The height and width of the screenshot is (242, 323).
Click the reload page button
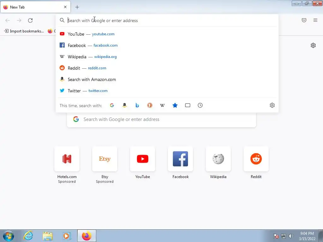tap(30, 20)
